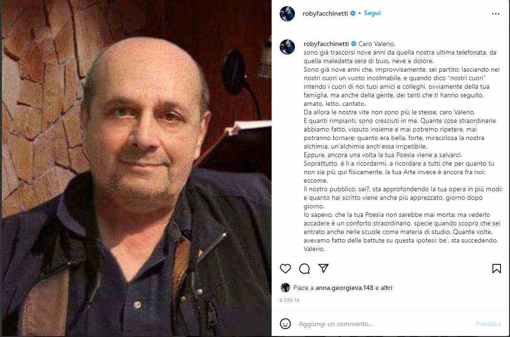Follow the account using the Segui link

372,13
